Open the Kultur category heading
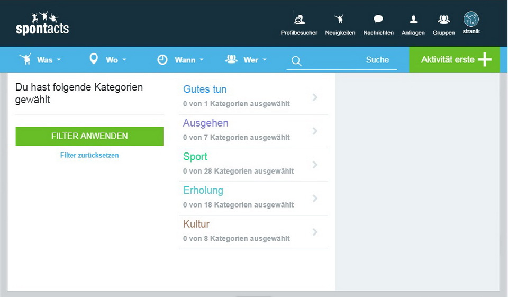 [x=196, y=224]
